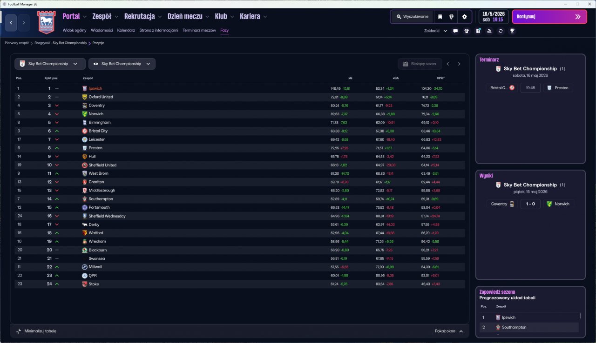Sort the table by the xGA column header
Viewport: 596px width, 343px height.
(396, 78)
